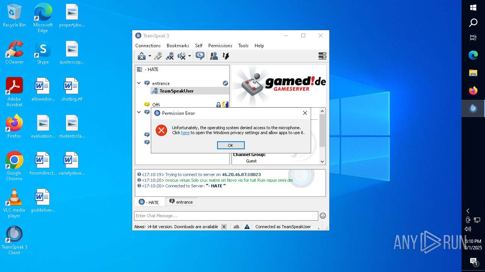
Task: Toggle the away status toolbar icon
Action: click(158, 56)
